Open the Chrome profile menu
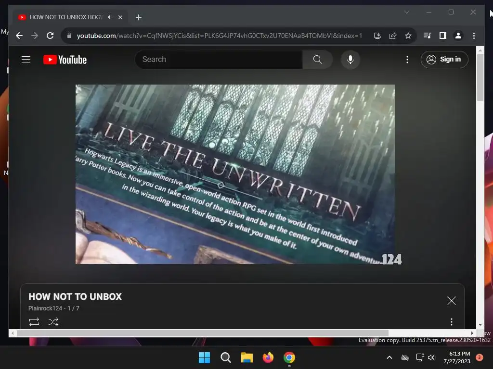 point(458,36)
